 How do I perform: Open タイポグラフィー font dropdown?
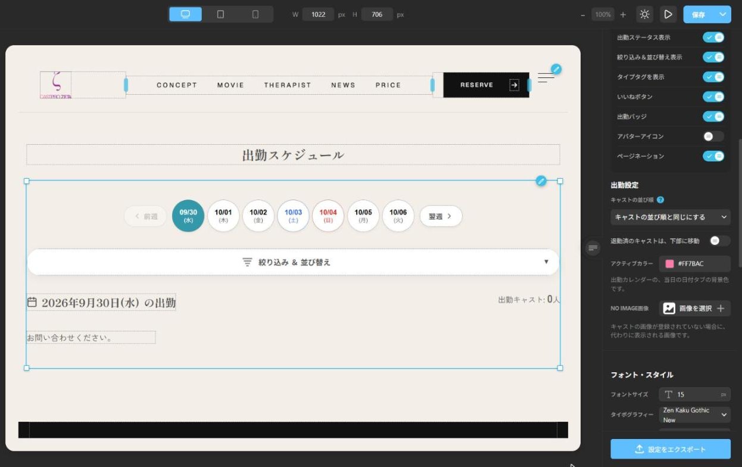pyautogui.click(x=695, y=415)
